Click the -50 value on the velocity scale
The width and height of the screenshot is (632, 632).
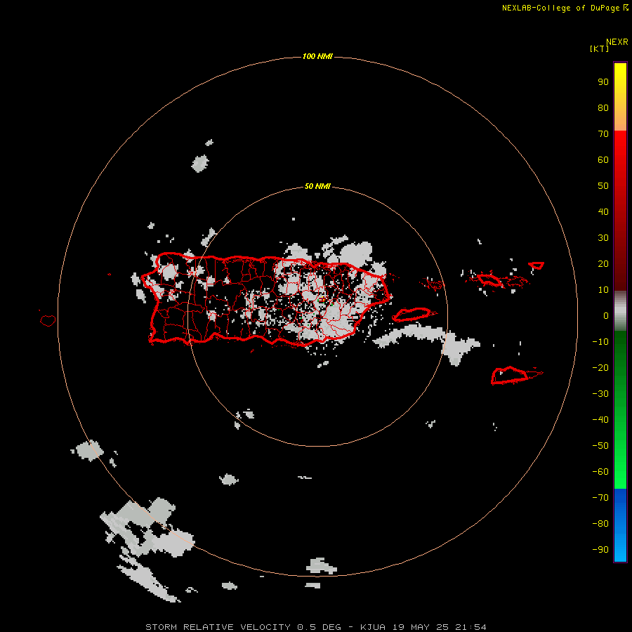600,446
